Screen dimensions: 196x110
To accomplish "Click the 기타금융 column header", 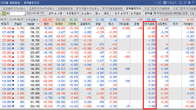I will [124, 24].
